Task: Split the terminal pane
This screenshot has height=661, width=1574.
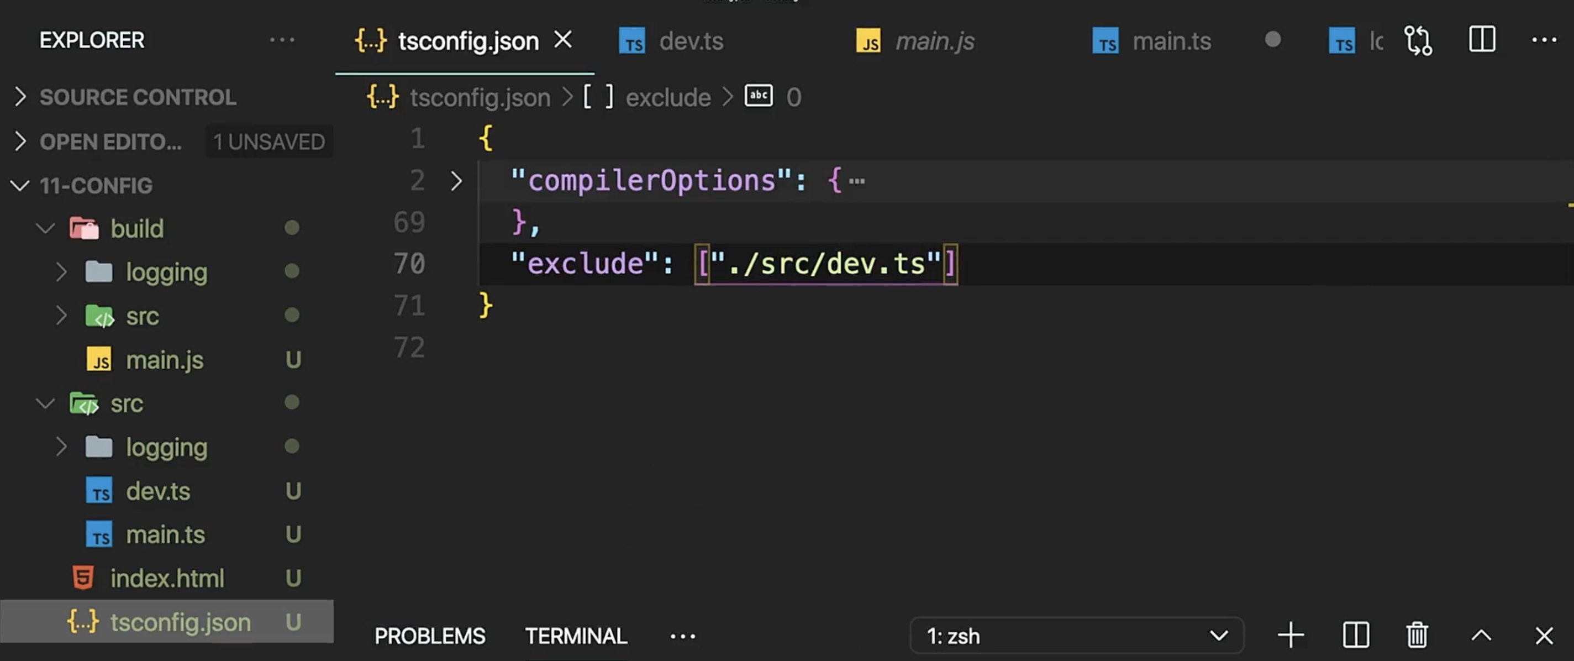Action: (x=1355, y=636)
